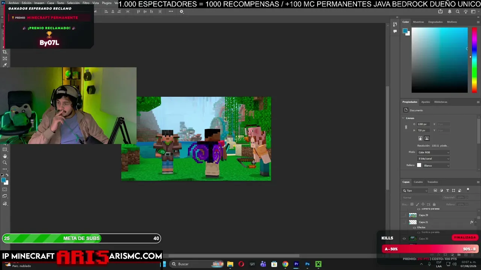This screenshot has width=481, height=270.
Task: Open the Propiedades panel options menu
Action: pyautogui.click(x=478, y=102)
